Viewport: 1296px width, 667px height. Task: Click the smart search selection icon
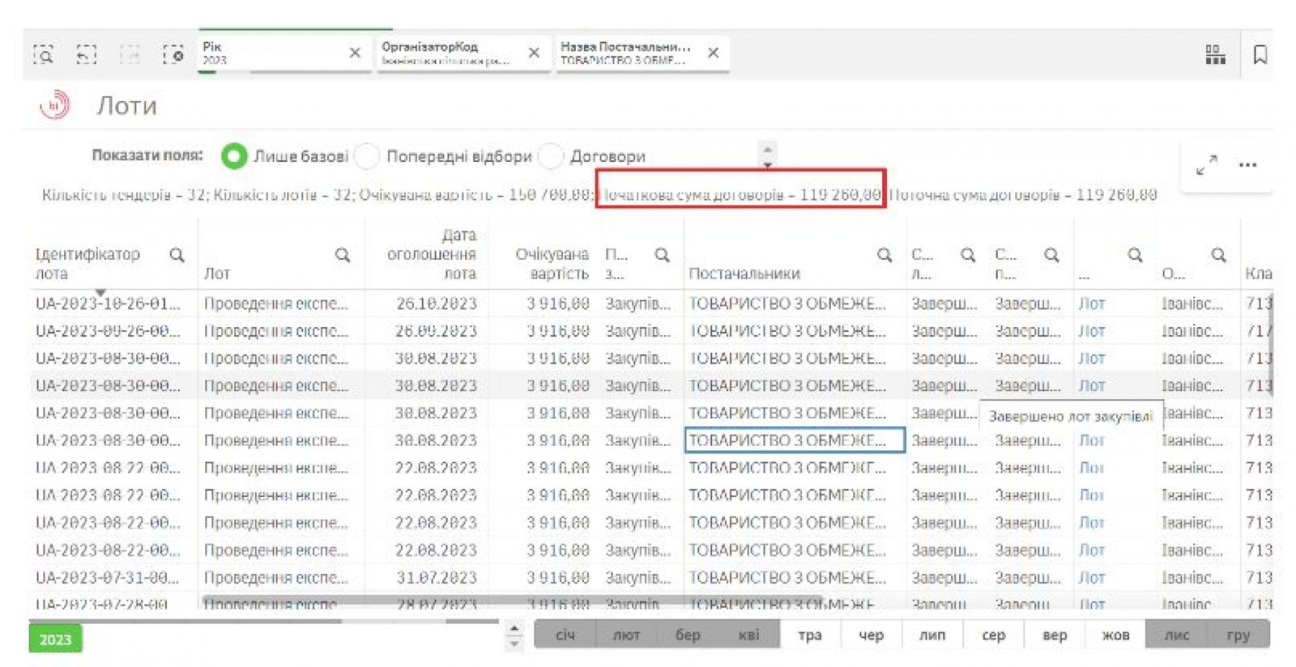coord(44,55)
